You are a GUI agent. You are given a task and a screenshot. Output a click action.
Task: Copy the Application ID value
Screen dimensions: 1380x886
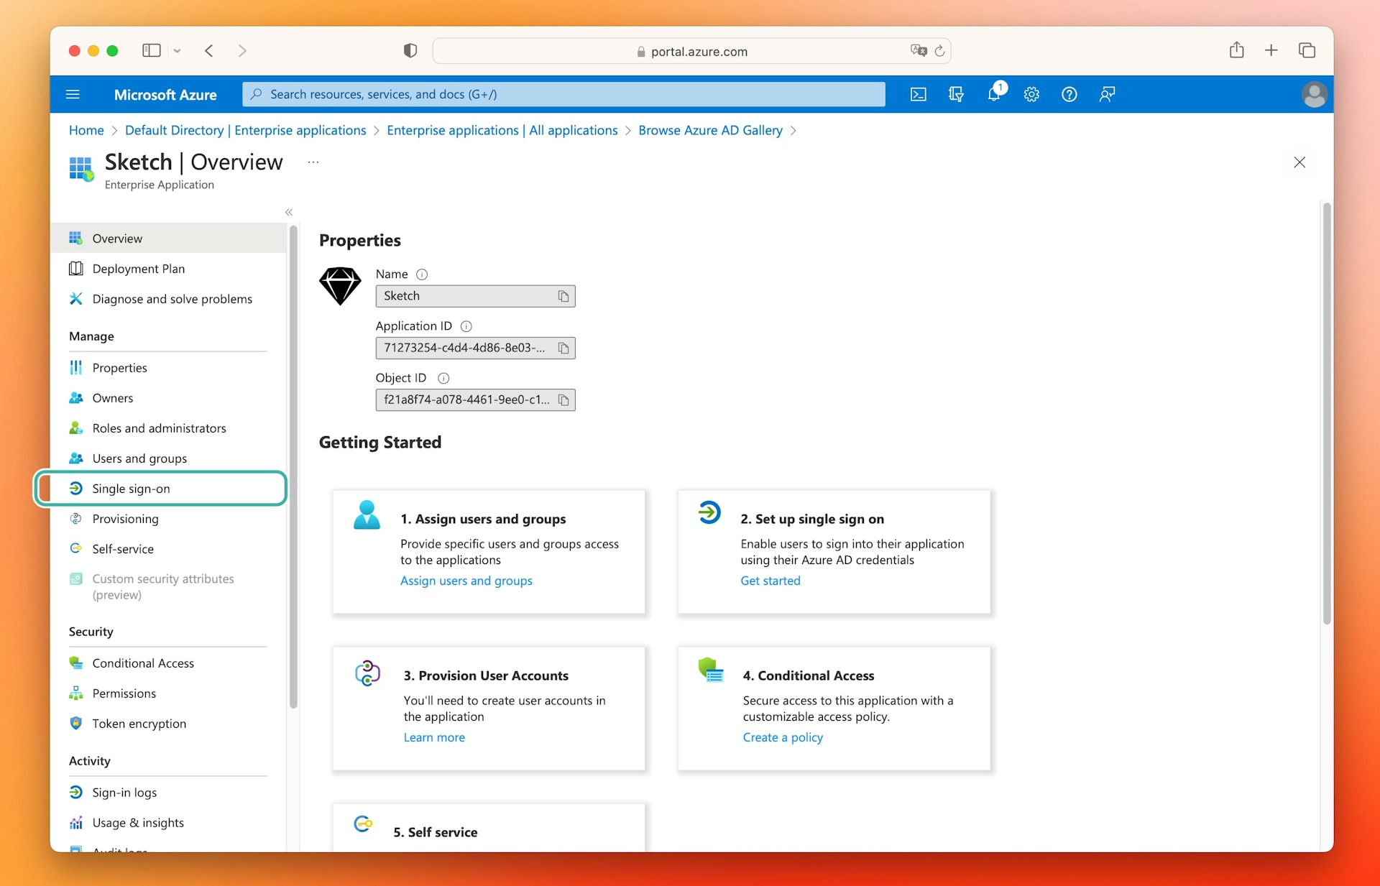coord(563,348)
